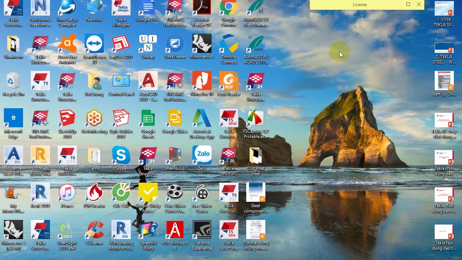
Task: Open the Rhinoceros 5 (64-bit) shortcut
Action: 13,235
